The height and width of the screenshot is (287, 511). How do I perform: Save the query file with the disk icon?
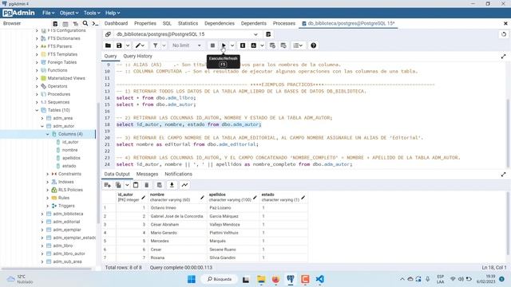click(x=119, y=45)
